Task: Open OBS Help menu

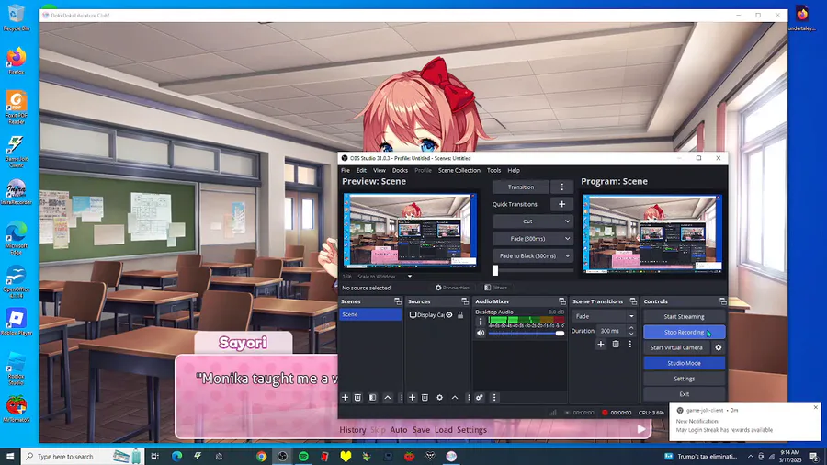Action: click(514, 170)
